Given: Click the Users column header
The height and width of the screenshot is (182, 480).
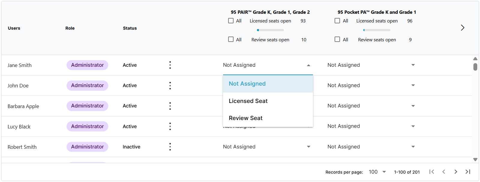Looking at the screenshot, I should (x=14, y=28).
